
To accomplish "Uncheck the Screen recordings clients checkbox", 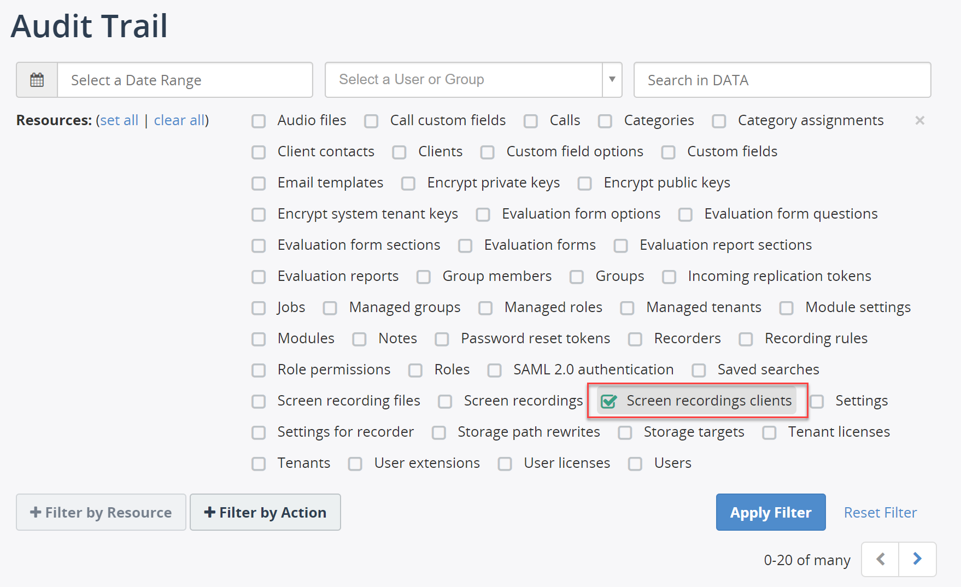I will [x=608, y=401].
